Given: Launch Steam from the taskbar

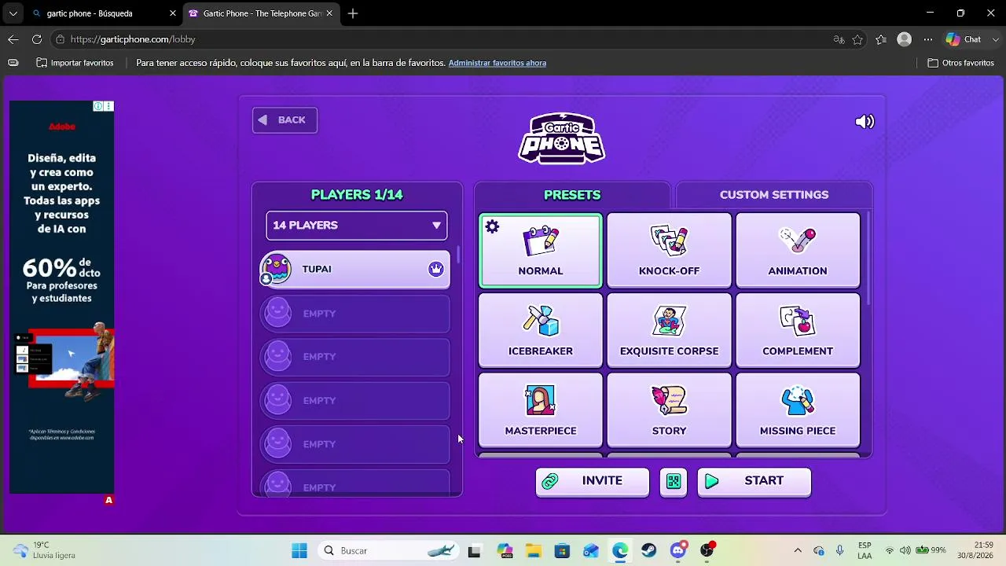Looking at the screenshot, I should click(x=648, y=550).
